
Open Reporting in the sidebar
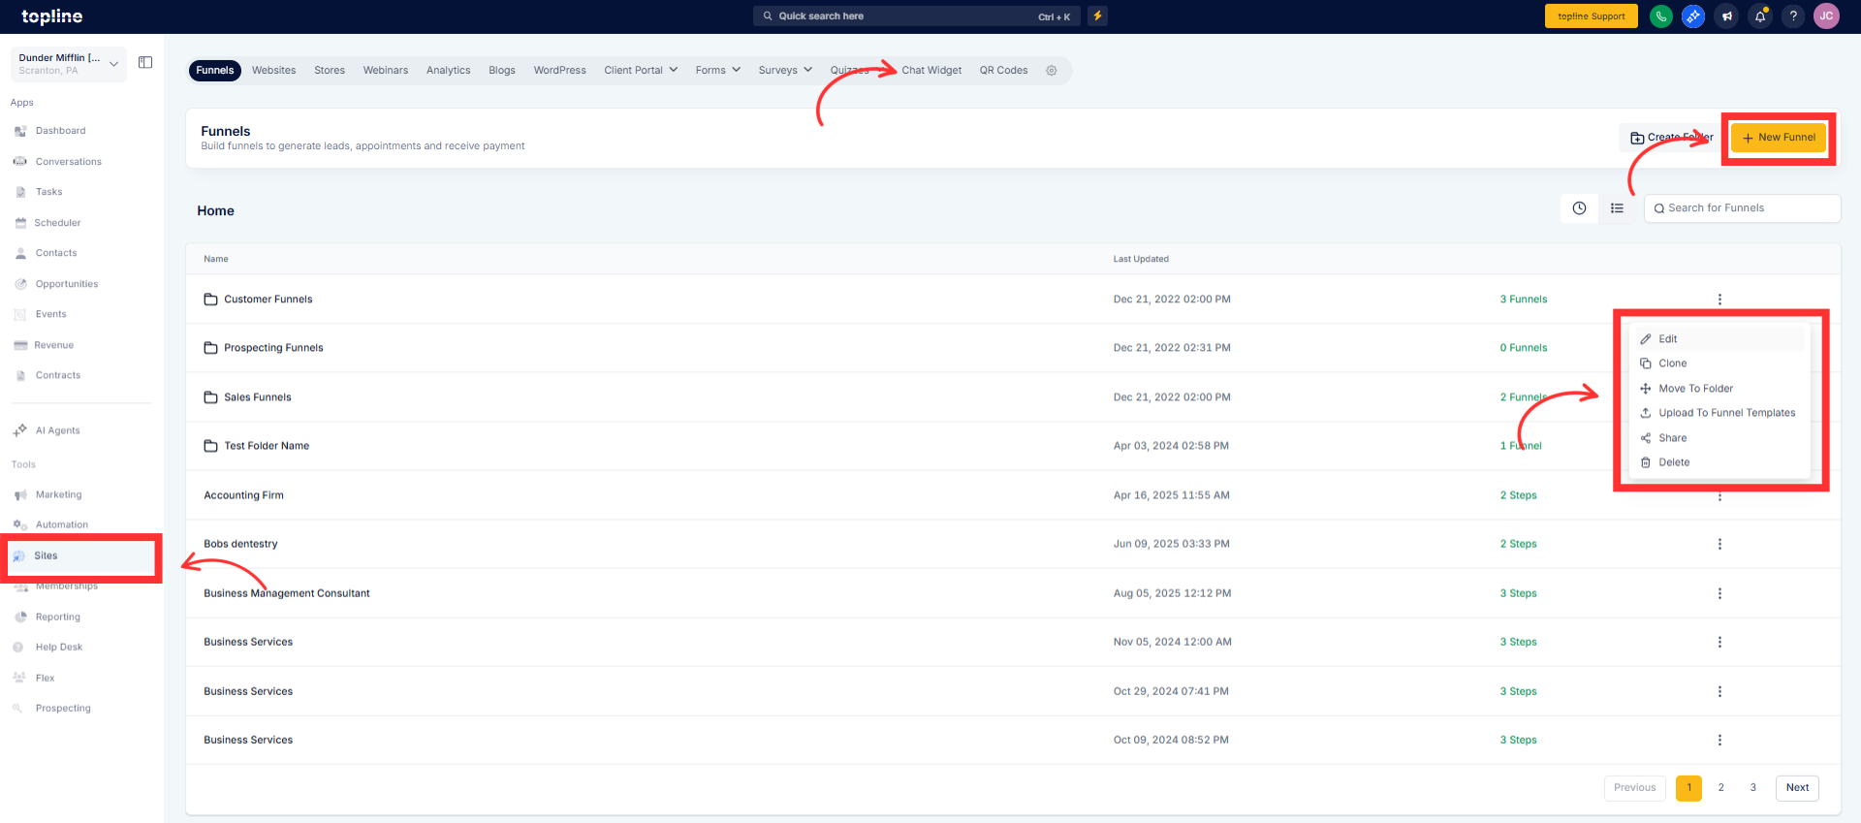57,617
